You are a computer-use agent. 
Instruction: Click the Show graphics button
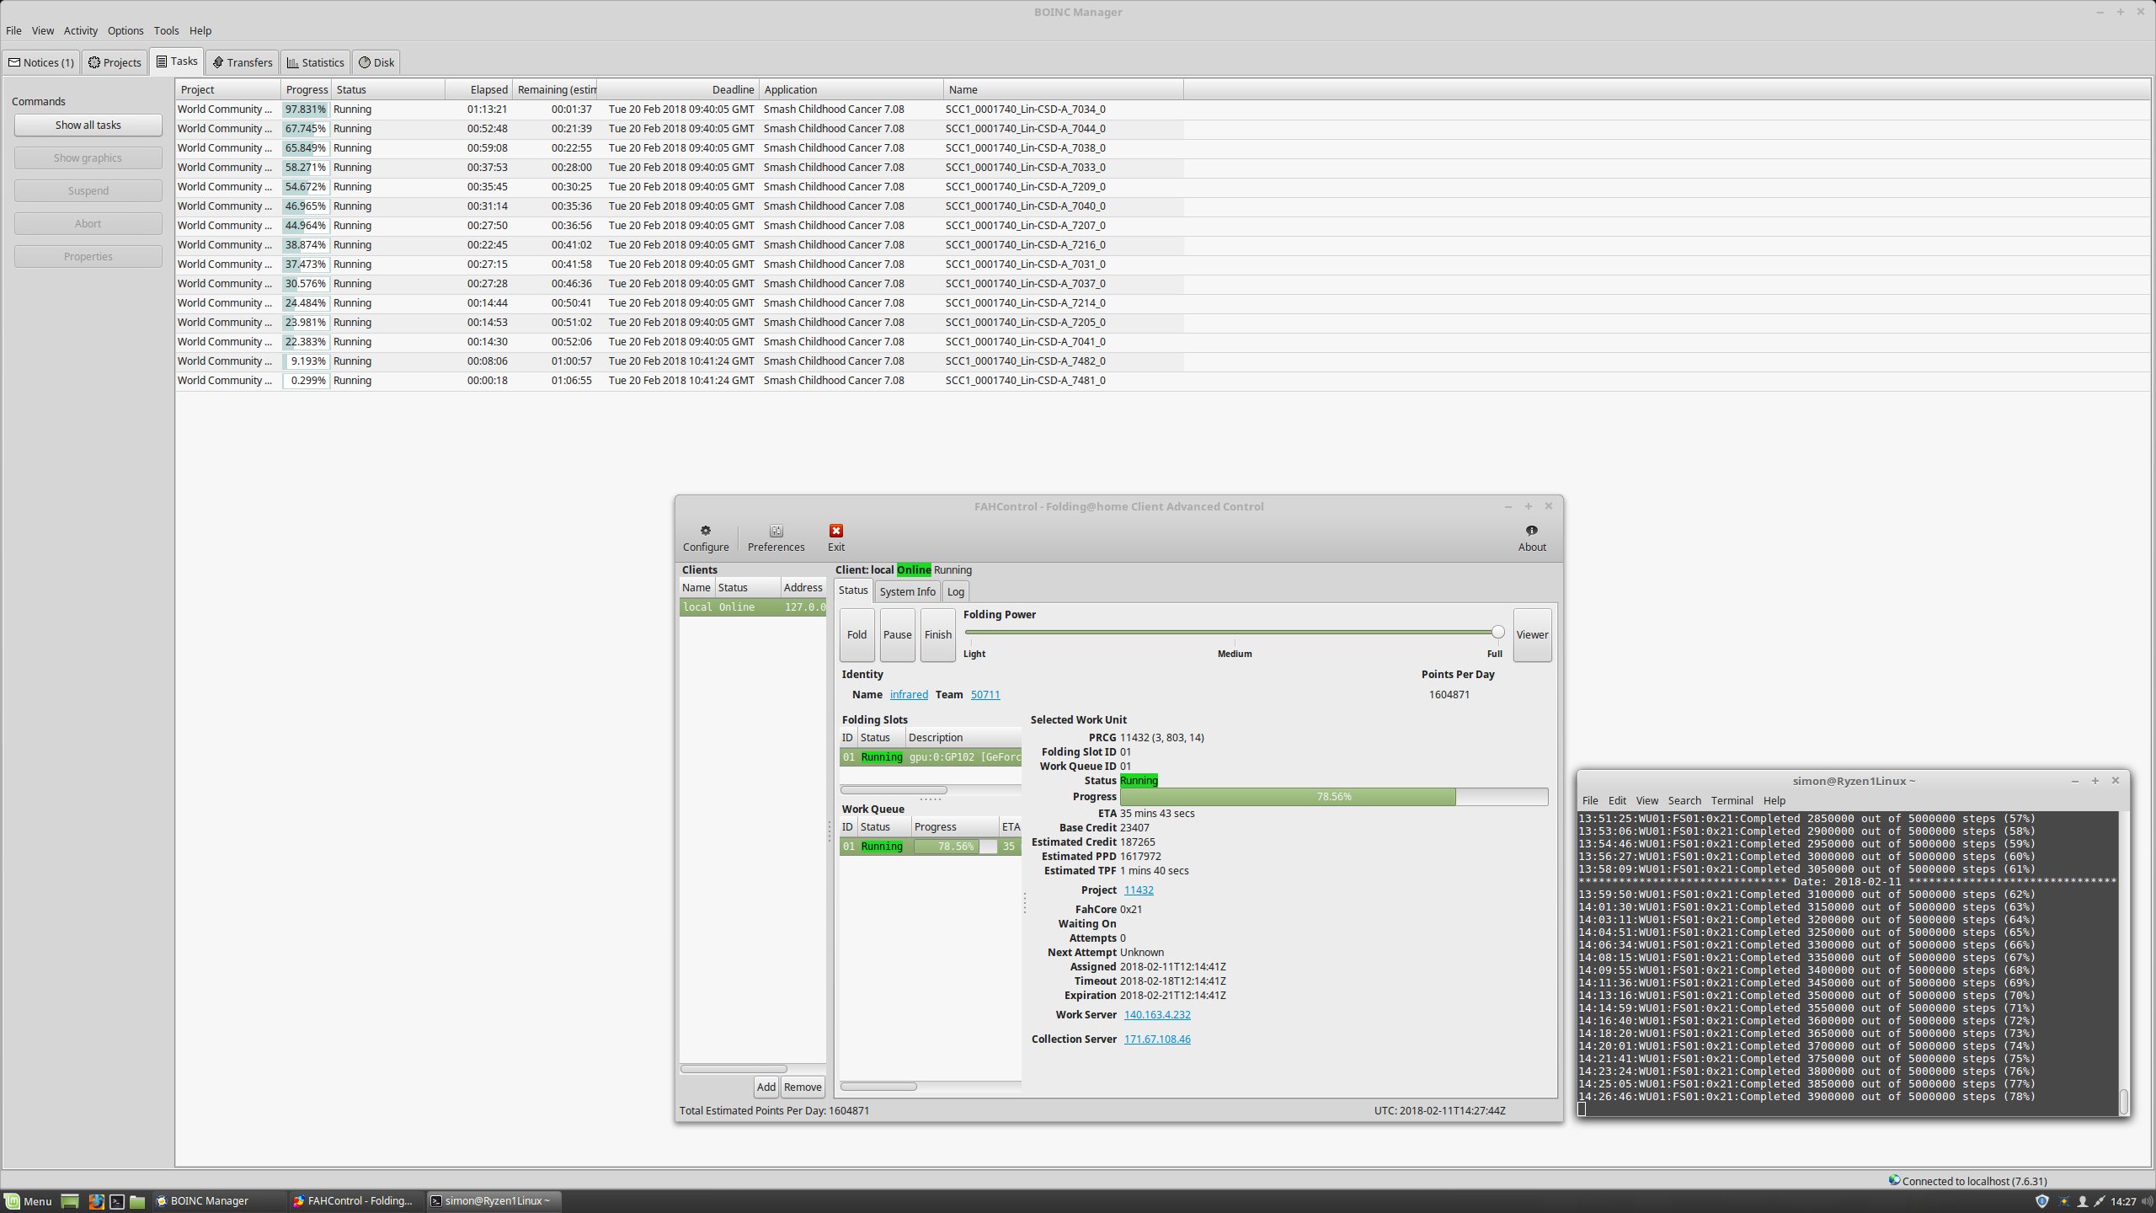click(88, 158)
